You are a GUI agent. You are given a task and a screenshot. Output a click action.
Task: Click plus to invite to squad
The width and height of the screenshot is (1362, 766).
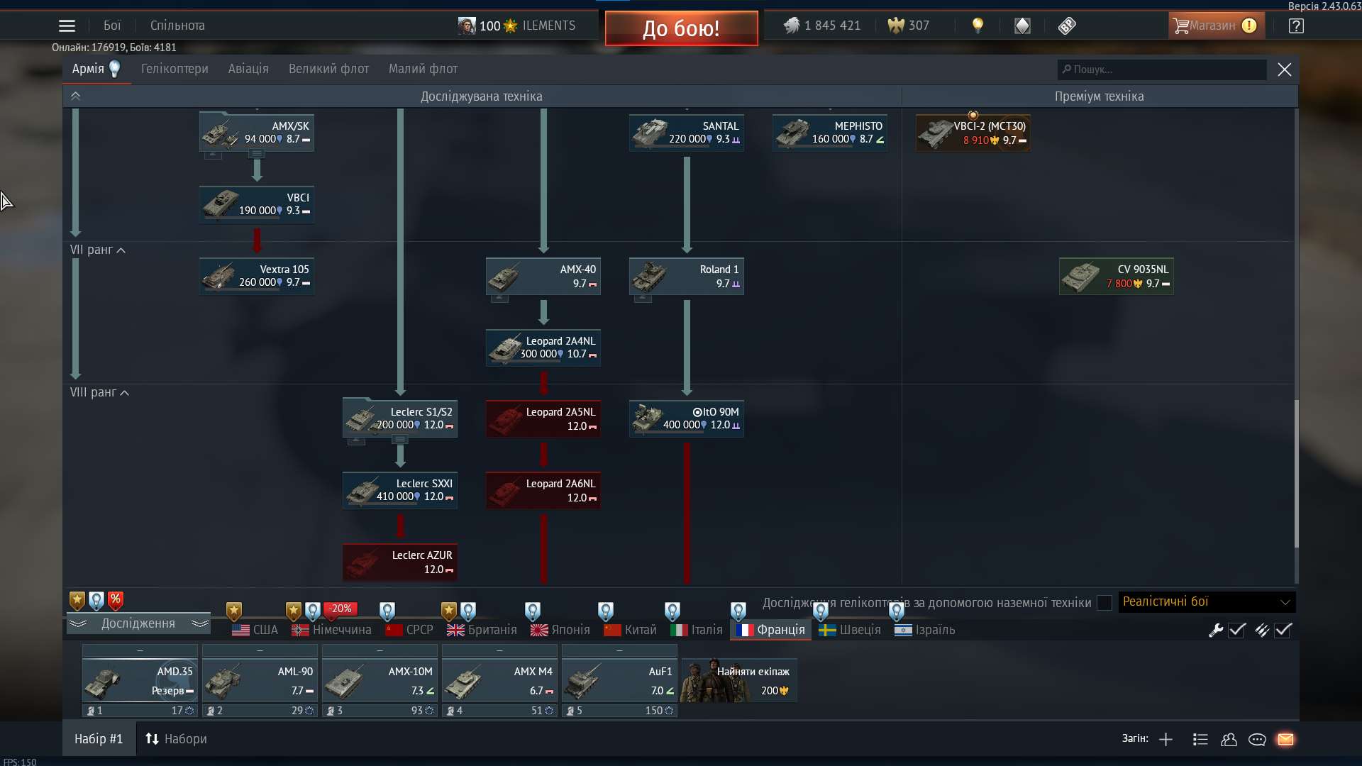click(x=1166, y=740)
